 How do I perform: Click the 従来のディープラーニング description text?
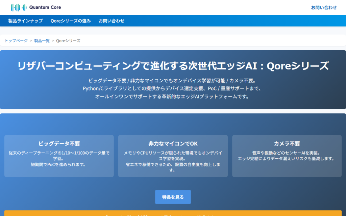[x=59, y=156]
